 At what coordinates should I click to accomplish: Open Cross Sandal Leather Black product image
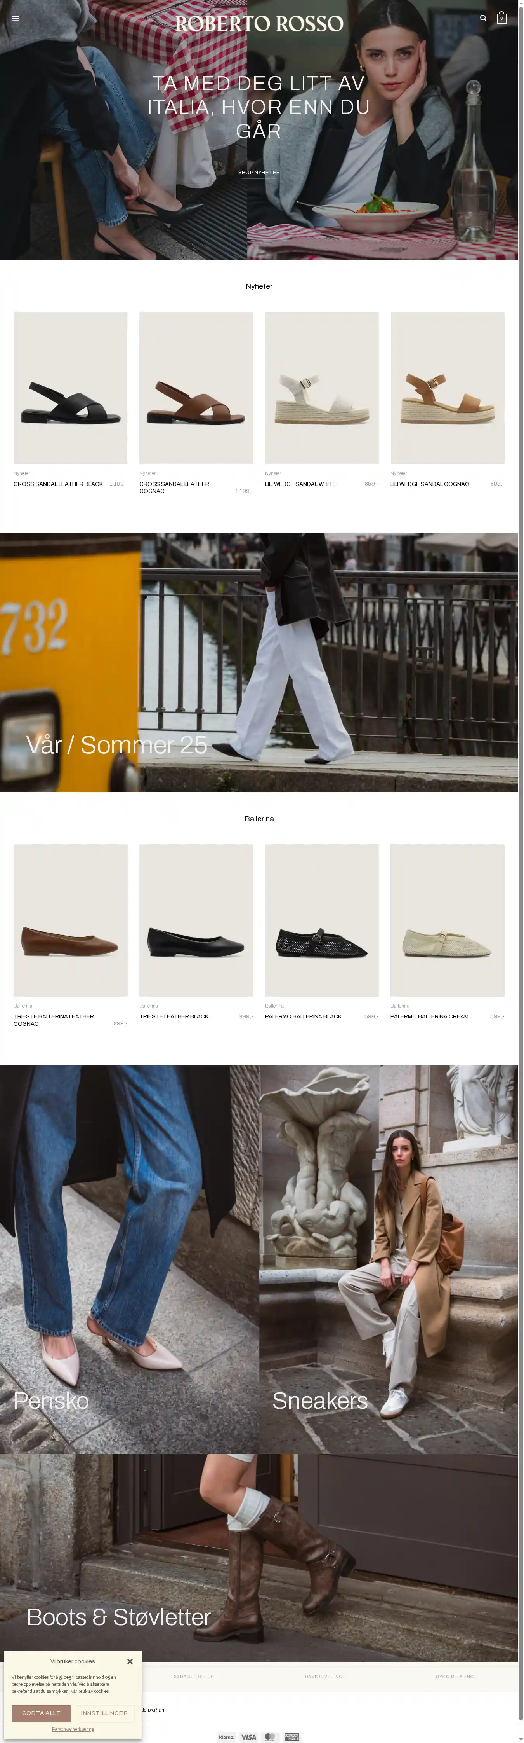(x=70, y=388)
